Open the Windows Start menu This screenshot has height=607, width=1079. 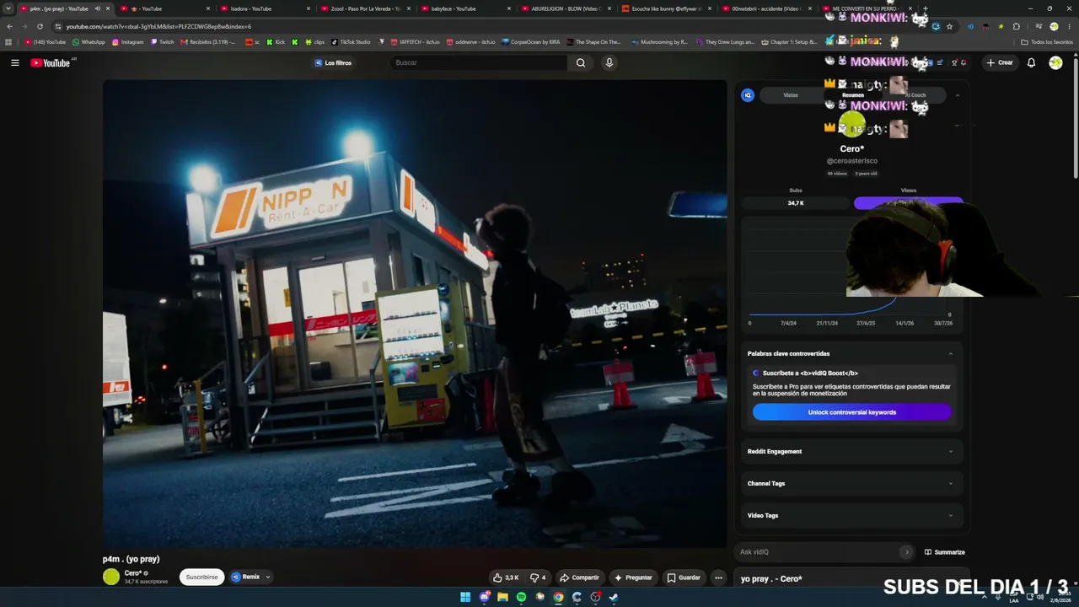(x=465, y=597)
